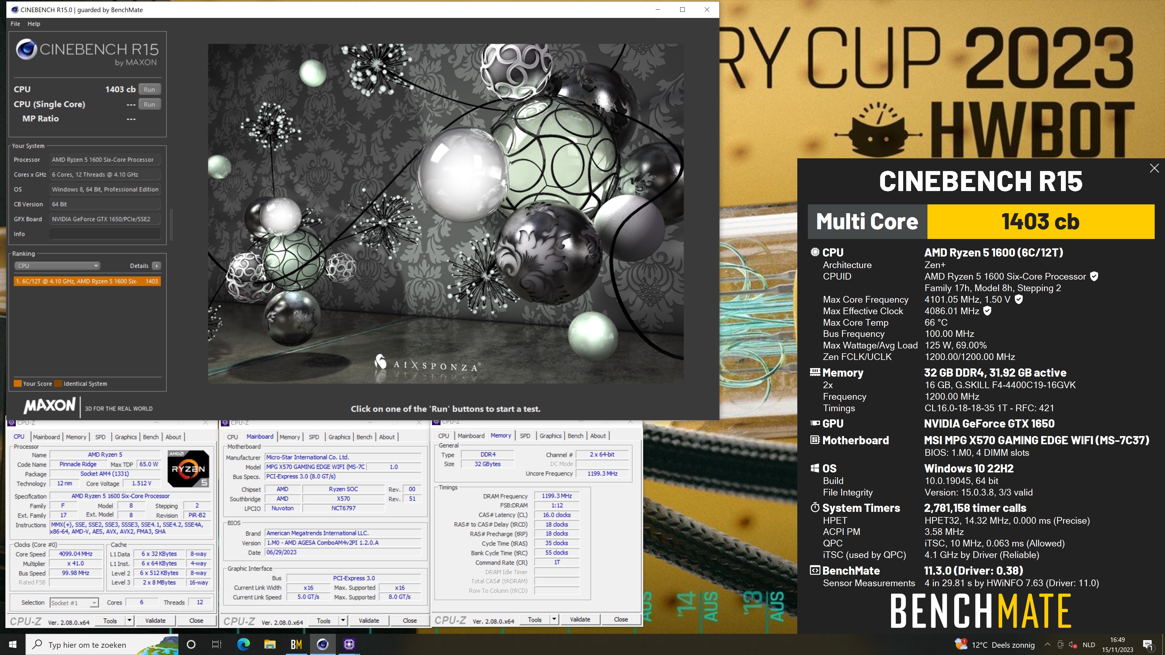The width and height of the screenshot is (1165, 655).
Task: Click the Your Score orange swatch
Action: 18,383
